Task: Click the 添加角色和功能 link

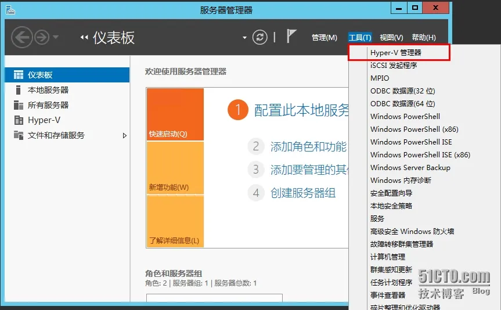Action: click(308, 146)
